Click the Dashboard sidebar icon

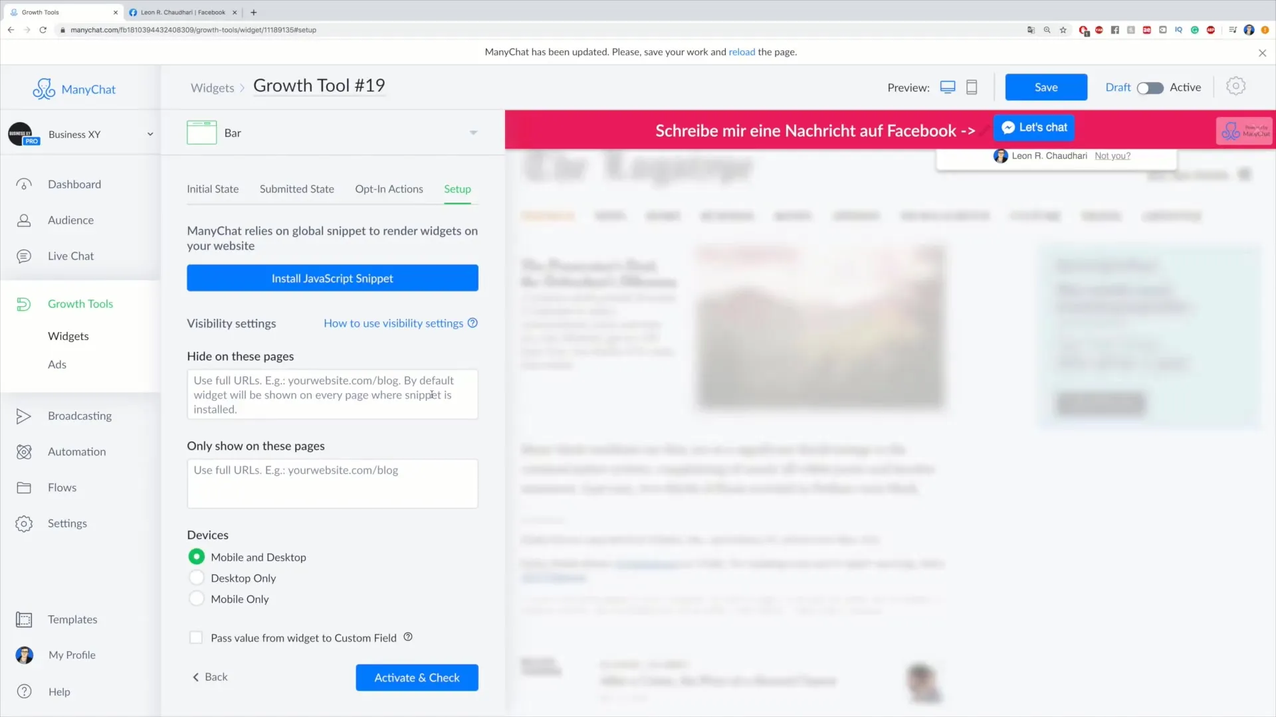click(x=24, y=184)
